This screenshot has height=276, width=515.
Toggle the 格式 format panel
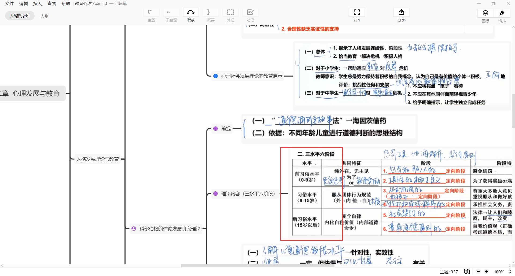[x=502, y=13]
